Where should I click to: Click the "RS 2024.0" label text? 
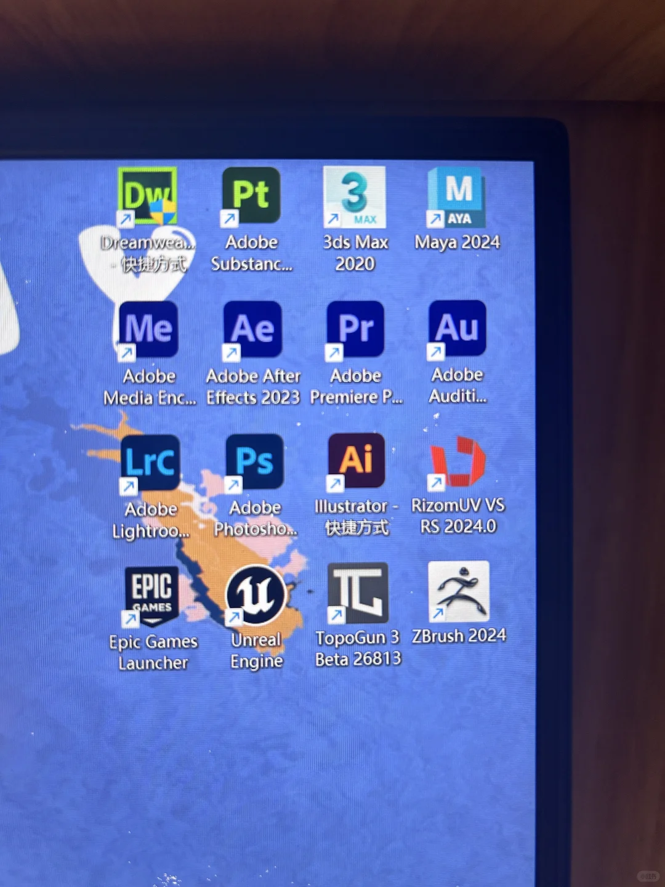(x=458, y=526)
